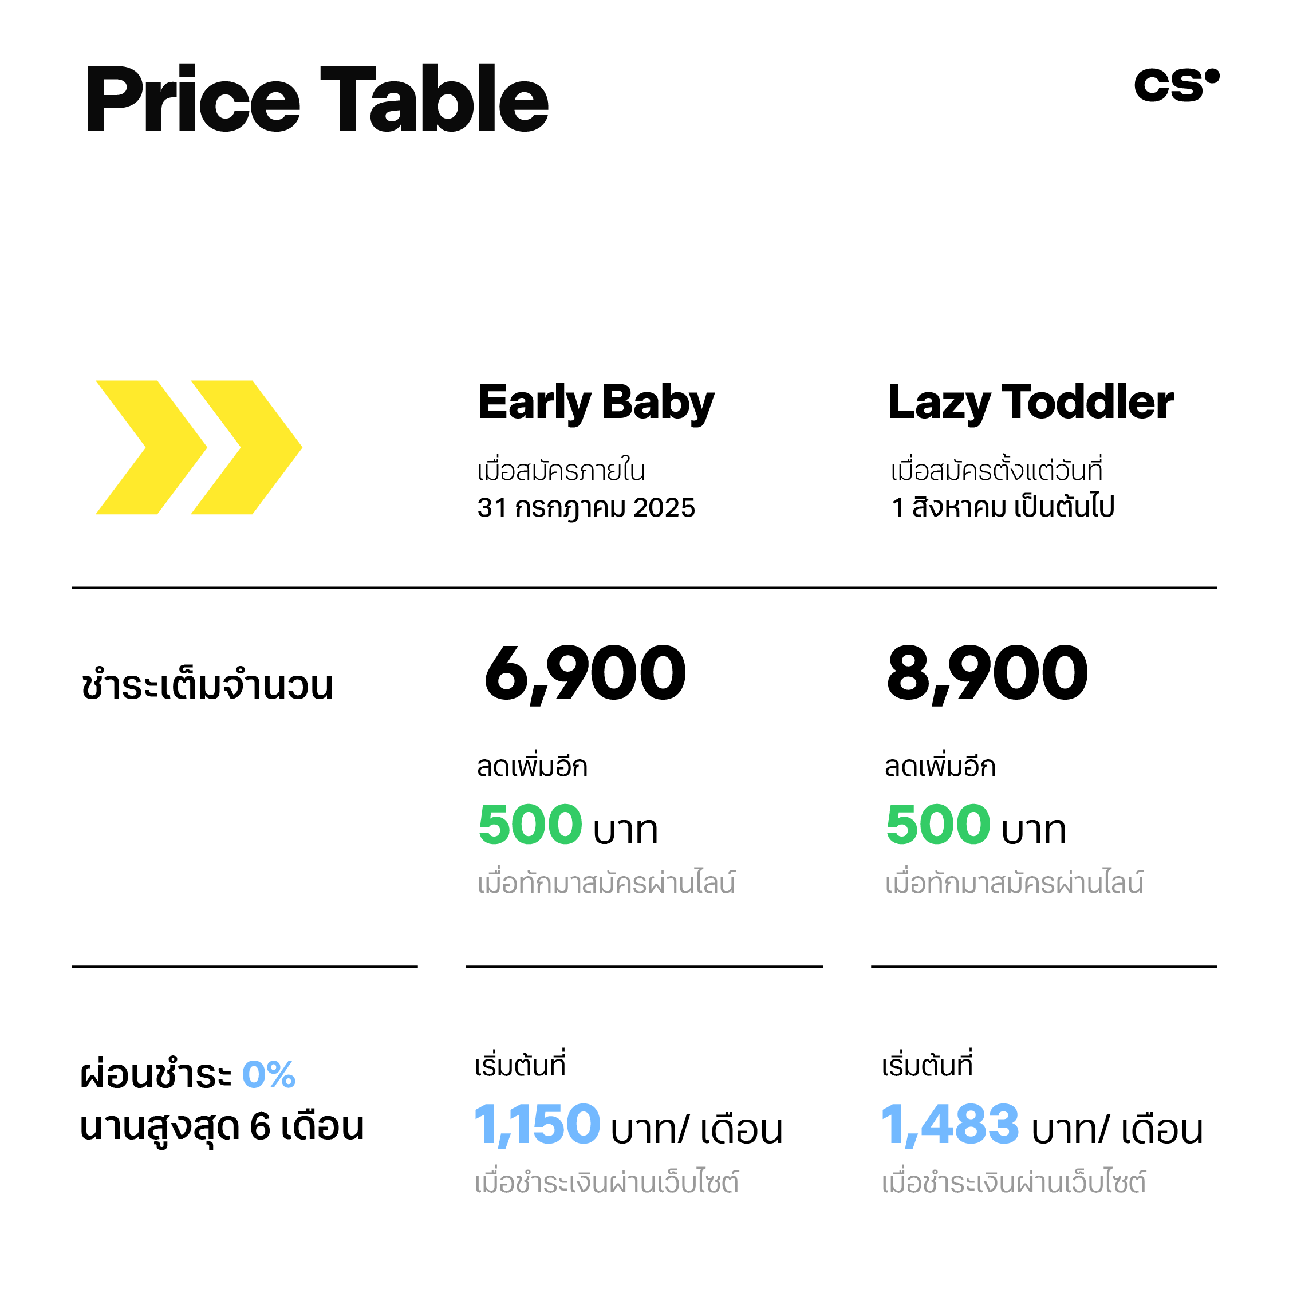Screen dimensions: 1289x1289
Task: Click the 1,150 monthly installment amount
Action: tap(537, 1126)
